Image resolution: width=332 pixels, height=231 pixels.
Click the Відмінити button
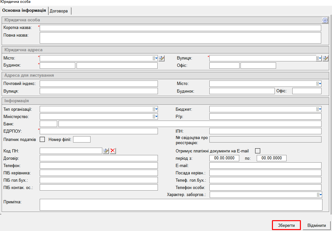coord(316,226)
